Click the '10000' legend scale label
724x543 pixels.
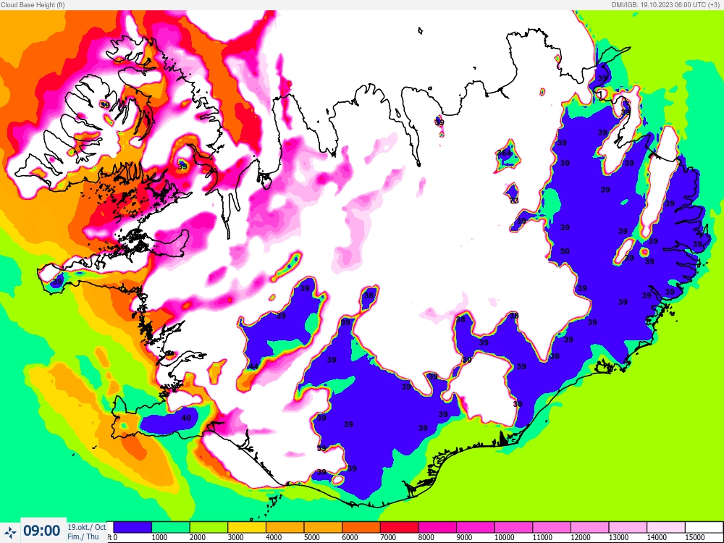coord(504,537)
